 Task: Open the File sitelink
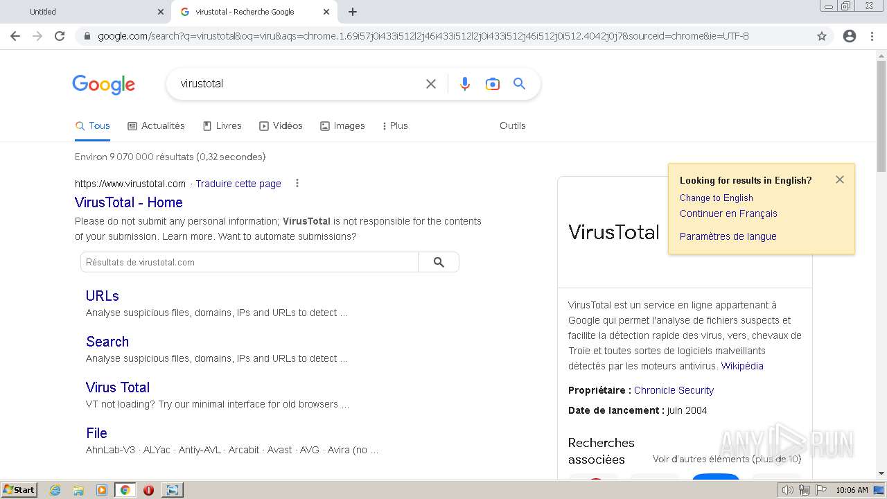(96, 433)
